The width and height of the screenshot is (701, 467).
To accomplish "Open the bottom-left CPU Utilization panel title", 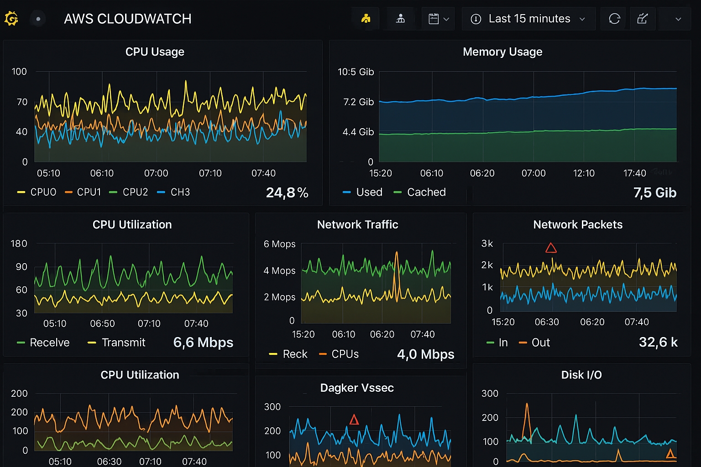I will point(140,375).
